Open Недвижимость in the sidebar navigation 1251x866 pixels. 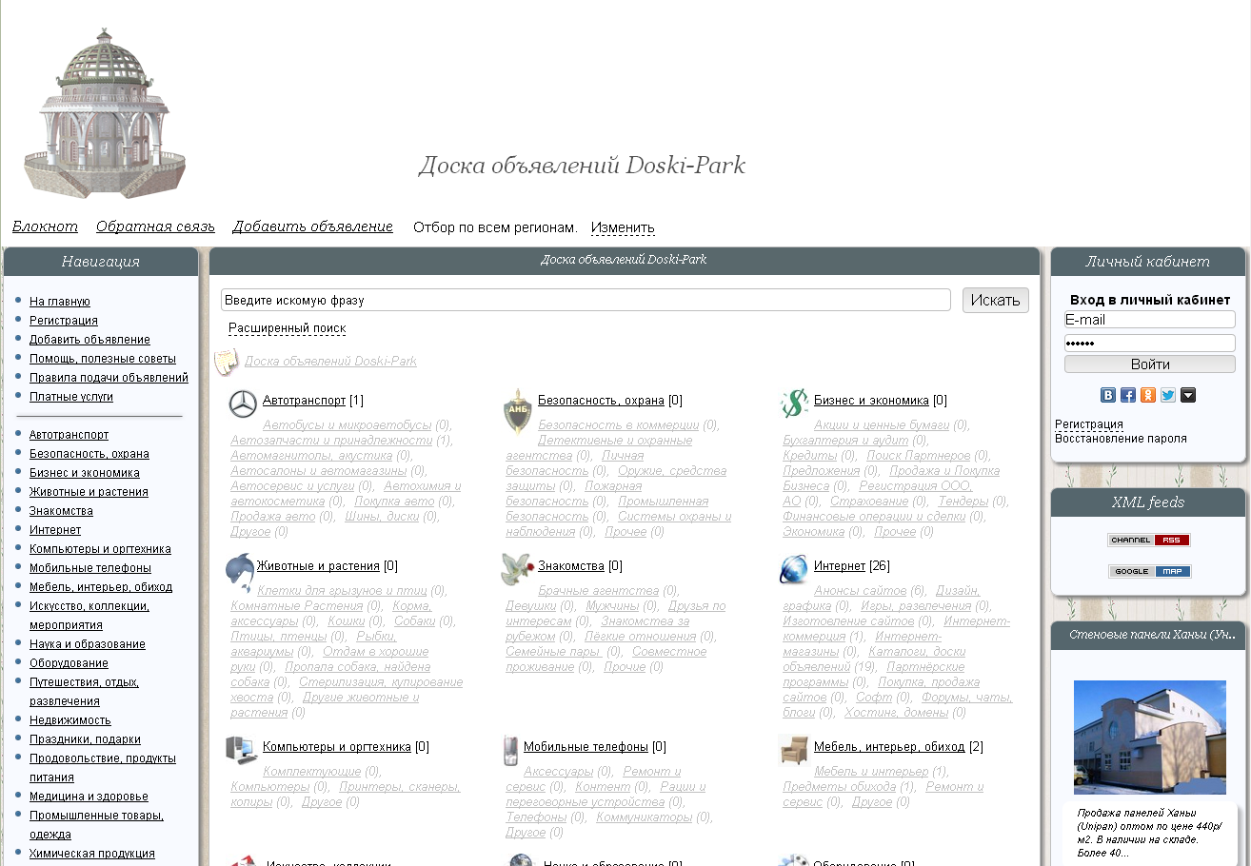click(70, 720)
